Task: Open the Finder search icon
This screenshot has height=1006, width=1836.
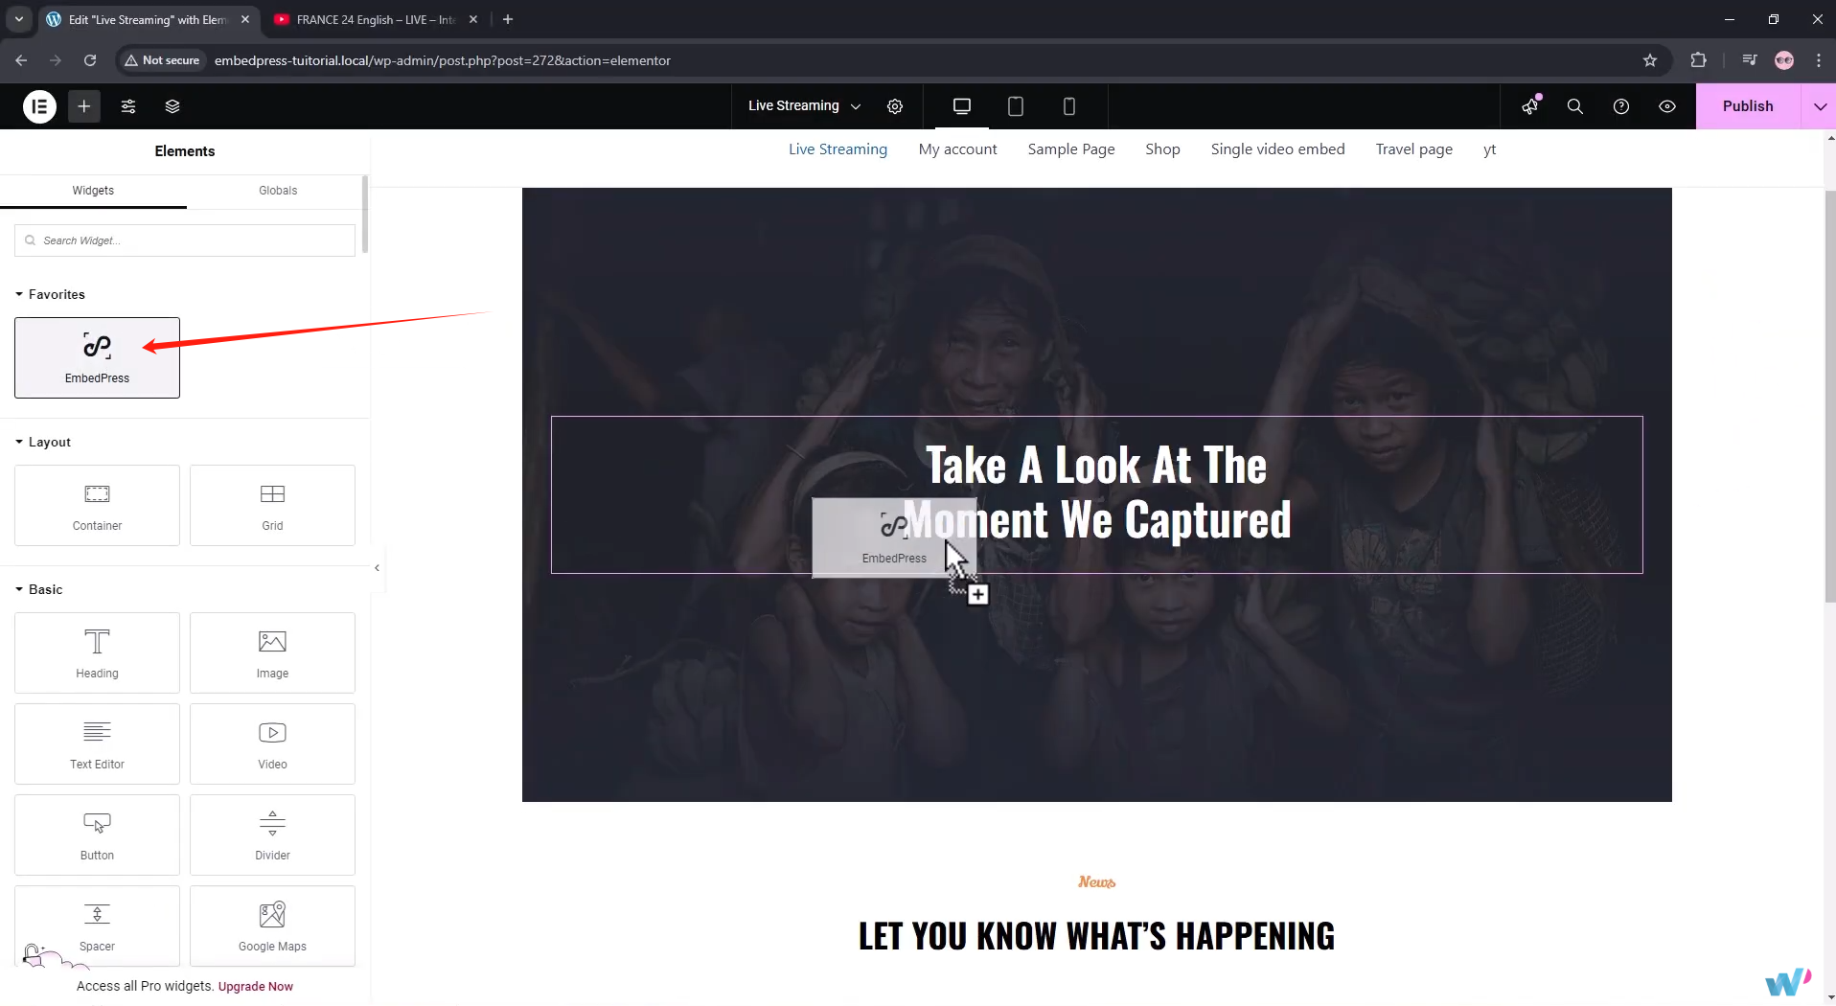Action: coord(1575,106)
